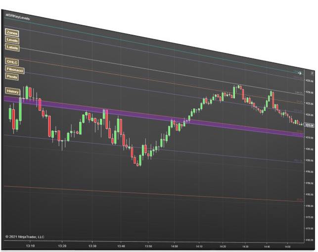Click the current price marker 4215.50
318x252 pixels.
coord(310,125)
